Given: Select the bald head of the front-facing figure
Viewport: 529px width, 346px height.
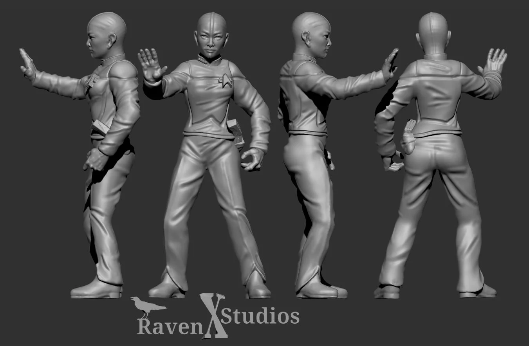Looking at the screenshot, I should click(210, 27).
